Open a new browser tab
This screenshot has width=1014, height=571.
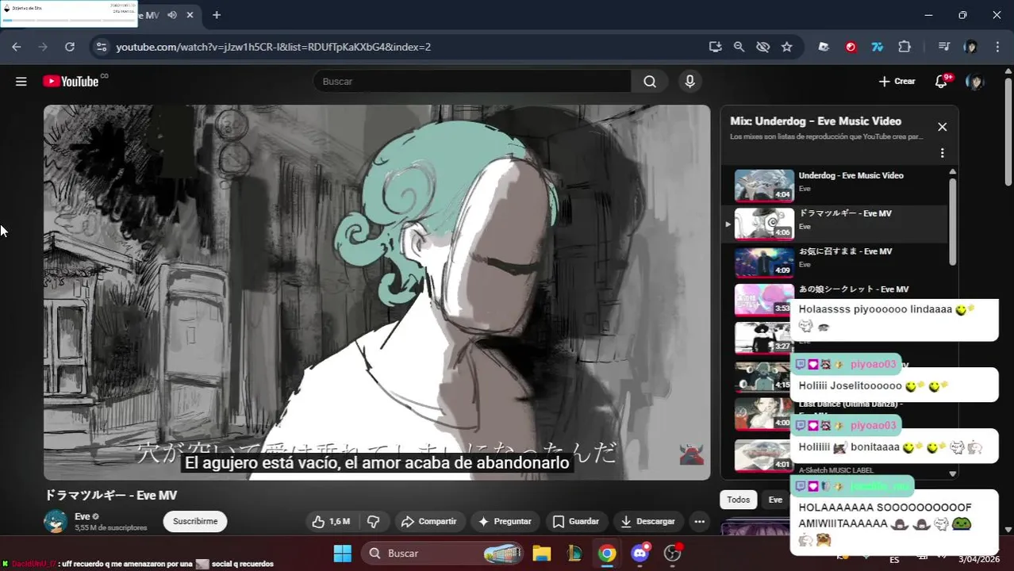217,15
